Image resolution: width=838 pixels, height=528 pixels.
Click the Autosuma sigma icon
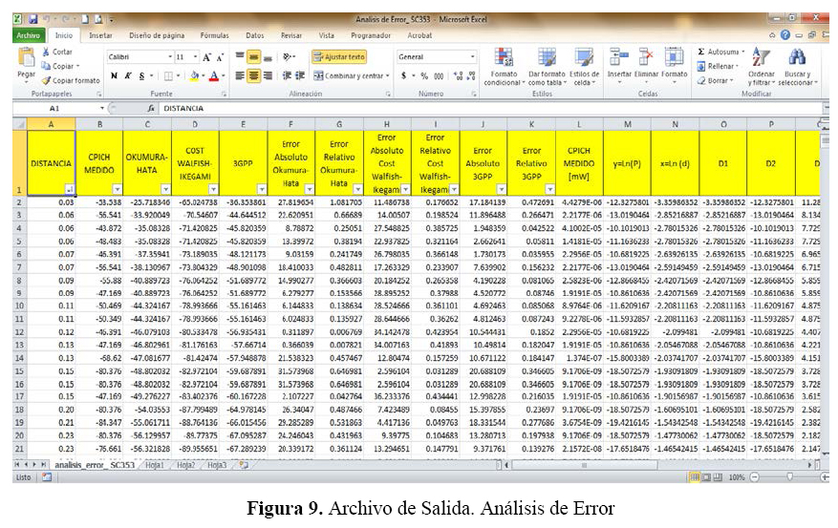pyautogui.click(x=701, y=52)
